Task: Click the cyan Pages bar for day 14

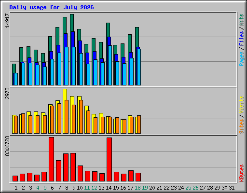Action: (x=110, y=66)
